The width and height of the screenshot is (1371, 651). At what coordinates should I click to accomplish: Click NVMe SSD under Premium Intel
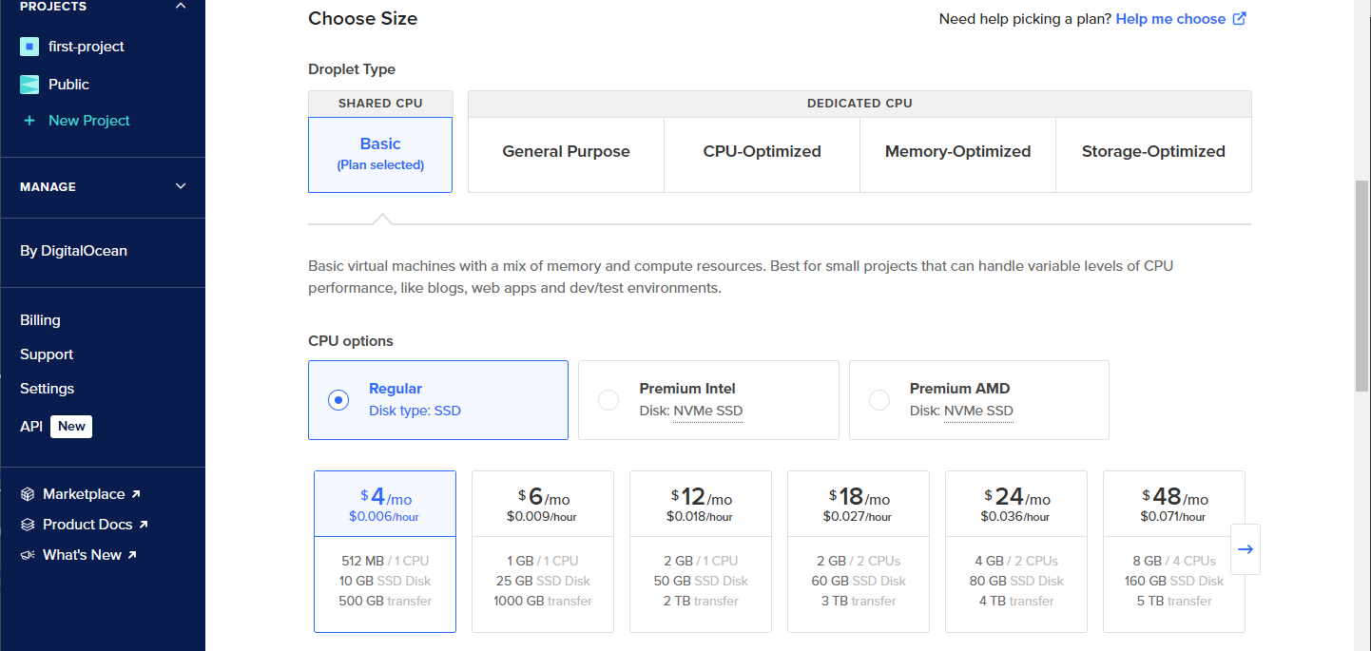pos(708,412)
